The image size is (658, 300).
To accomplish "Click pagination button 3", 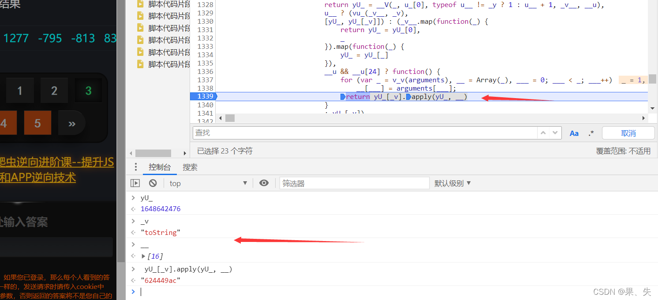I will click(x=89, y=91).
